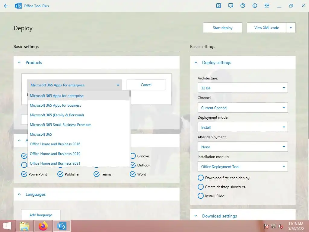
Task: Launch Firefox from the taskbar
Action: pyautogui.click(x=43, y=226)
